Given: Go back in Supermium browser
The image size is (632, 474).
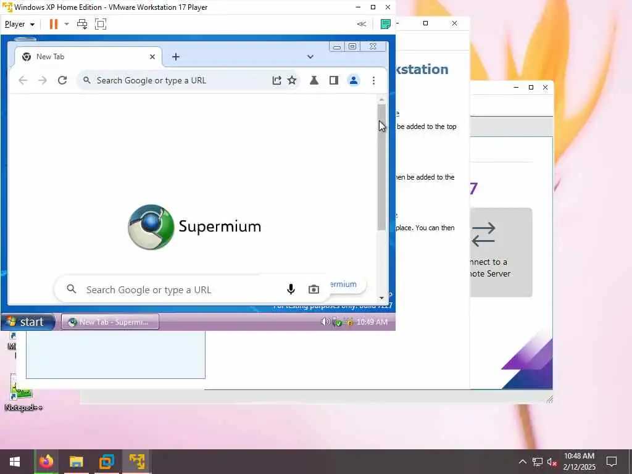Looking at the screenshot, I should (x=23, y=80).
